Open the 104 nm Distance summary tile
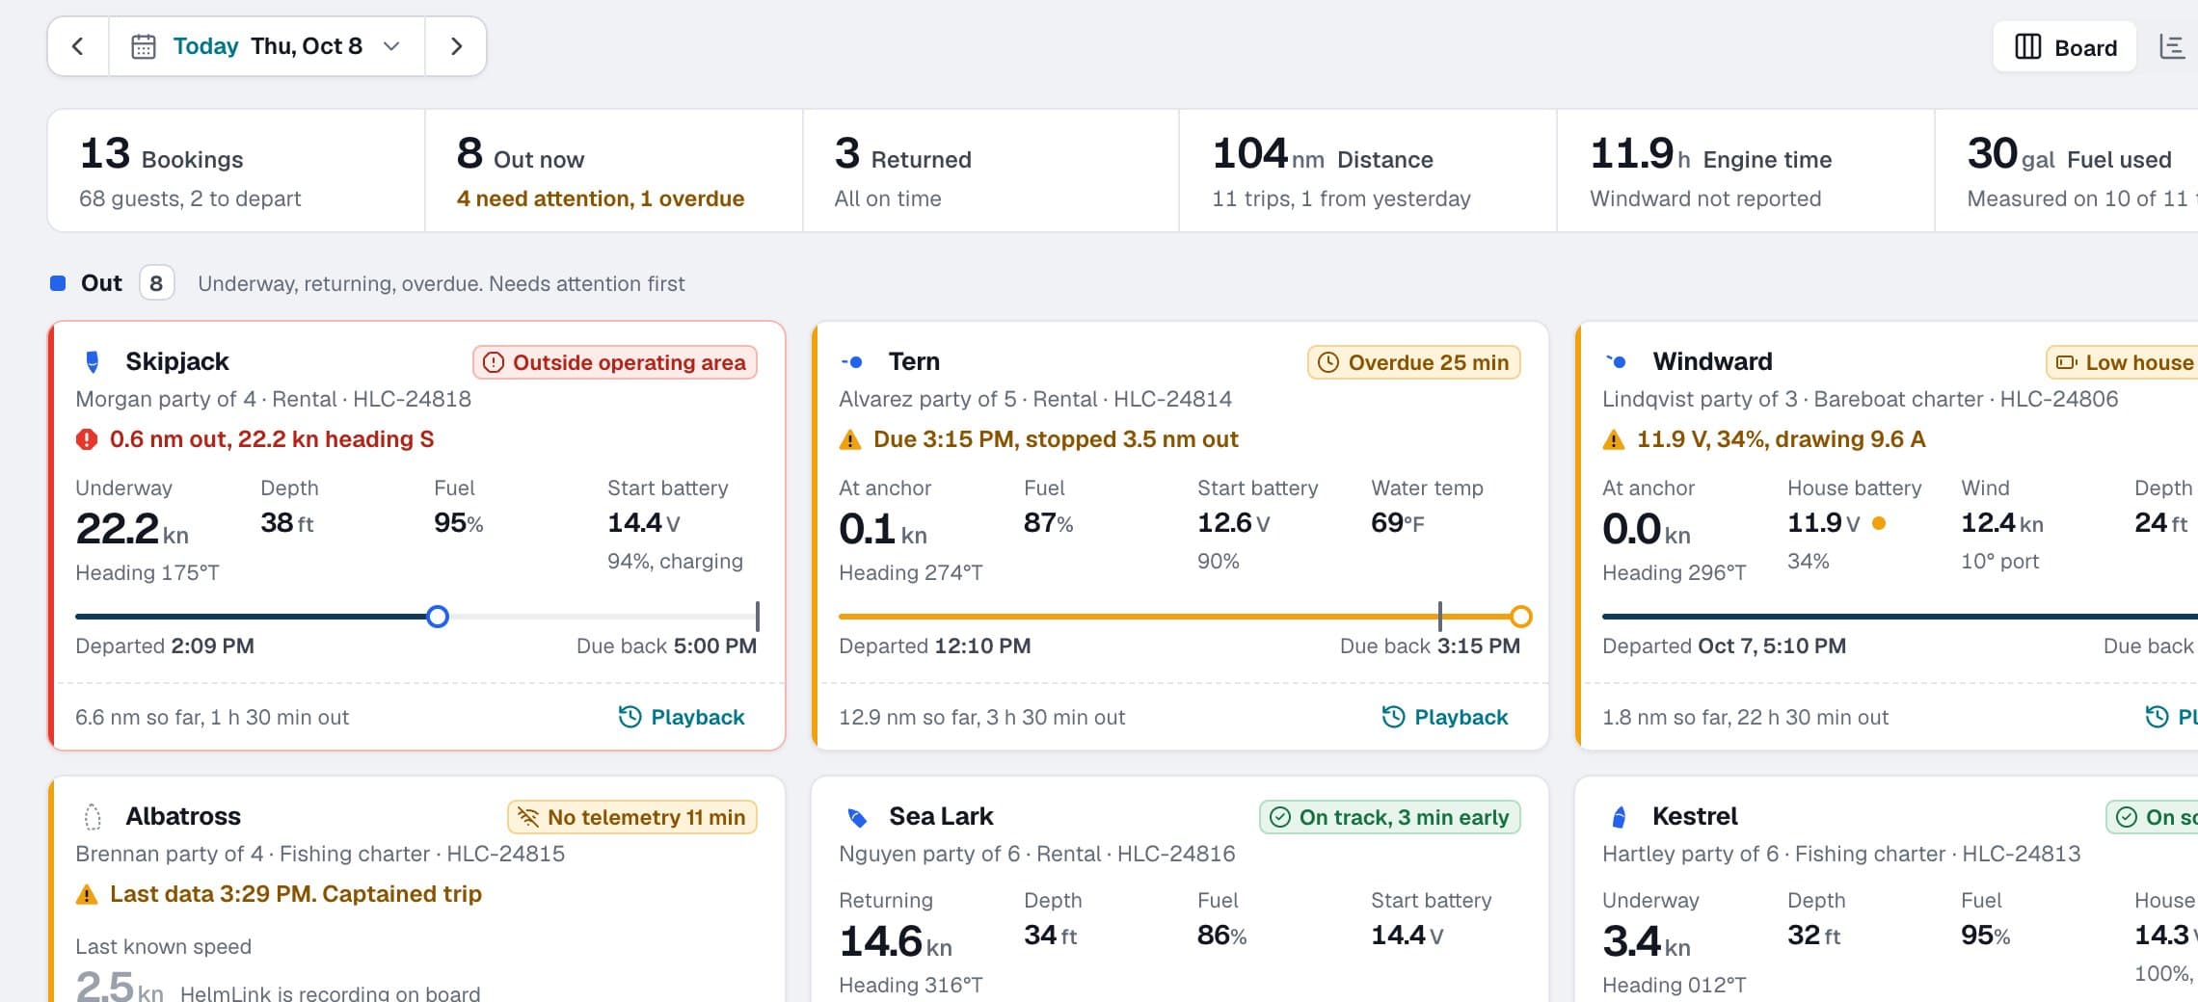This screenshot has width=2198, height=1002. 1368,171
